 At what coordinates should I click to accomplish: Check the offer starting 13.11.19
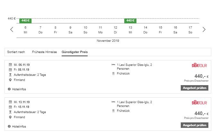[x=195, y=125]
